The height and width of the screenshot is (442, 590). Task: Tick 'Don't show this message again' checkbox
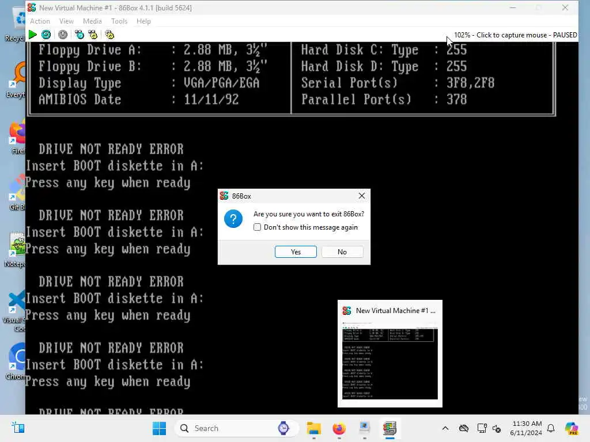point(258,227)
